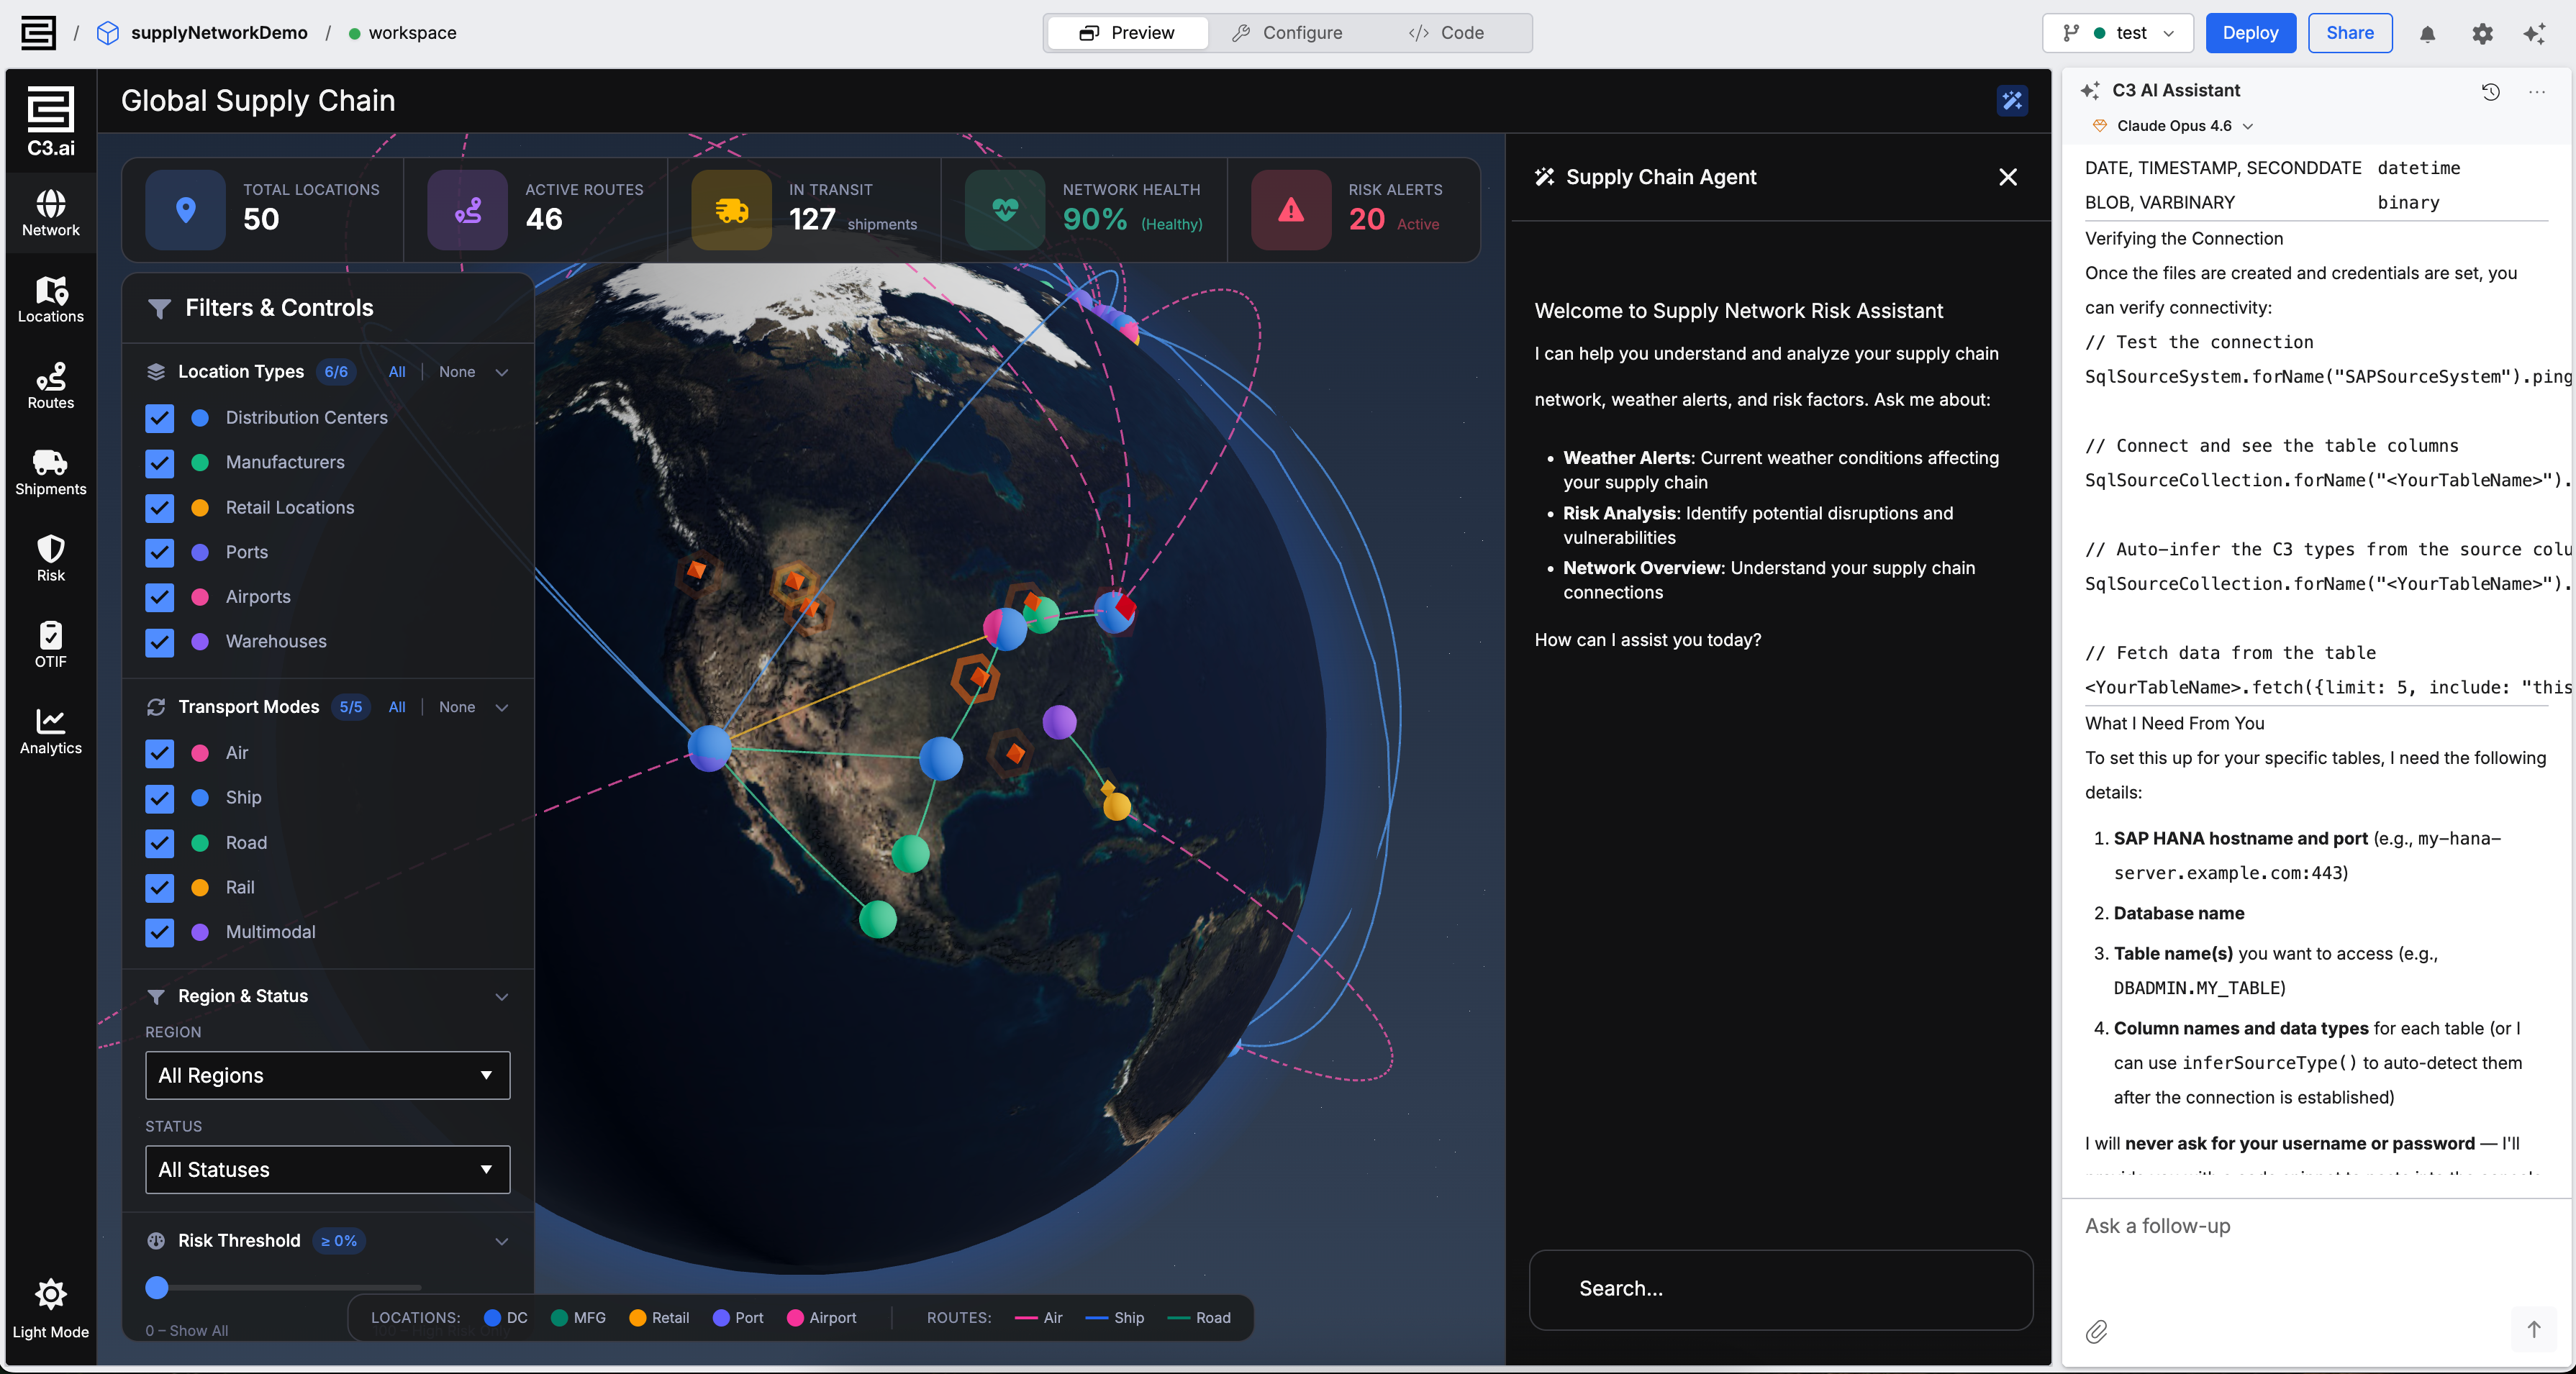The width and height of the screenshot is (2576, 1374).
Task: Open the Routes sidebar icon
Action: pos(50,384)
